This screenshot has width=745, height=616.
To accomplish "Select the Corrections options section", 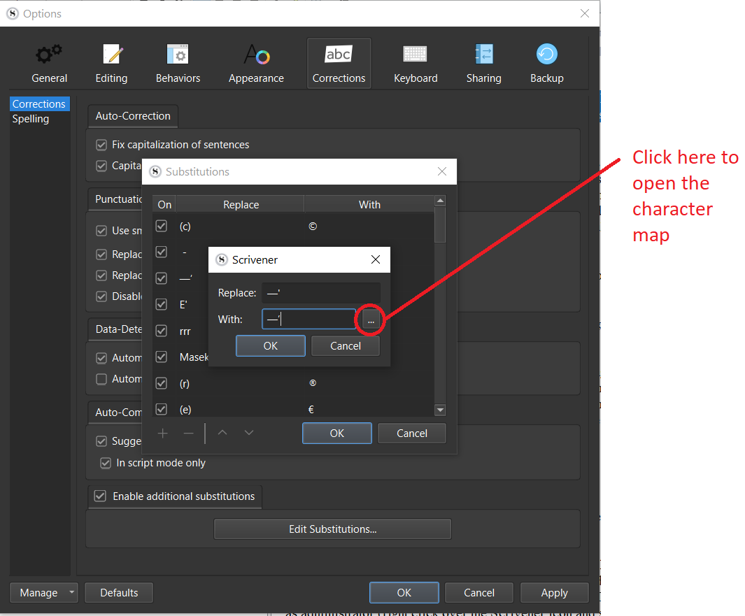I will (339, 63).
